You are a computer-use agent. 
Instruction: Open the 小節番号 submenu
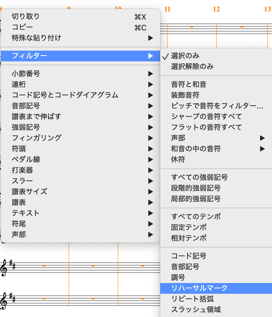(26, 74)
